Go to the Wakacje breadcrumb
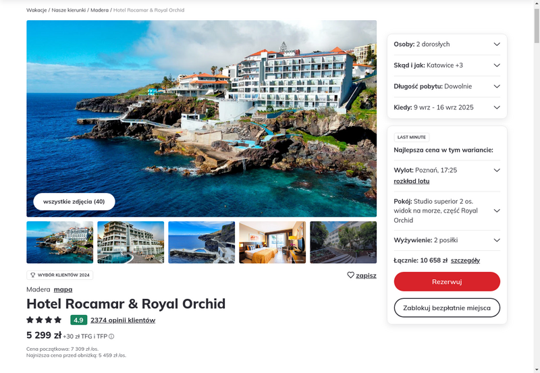This screenshot has width=540, height=373. click(36, 10)
